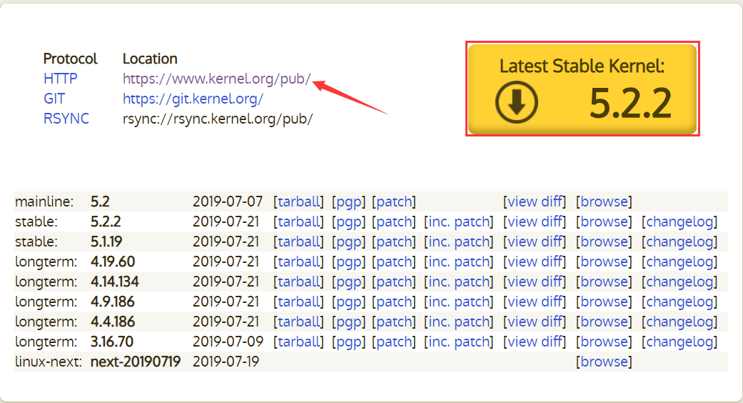Viewport: 743px width, 403px height.
Task: Open pgp signature for mainline 5.2
Action: [349, 202]
